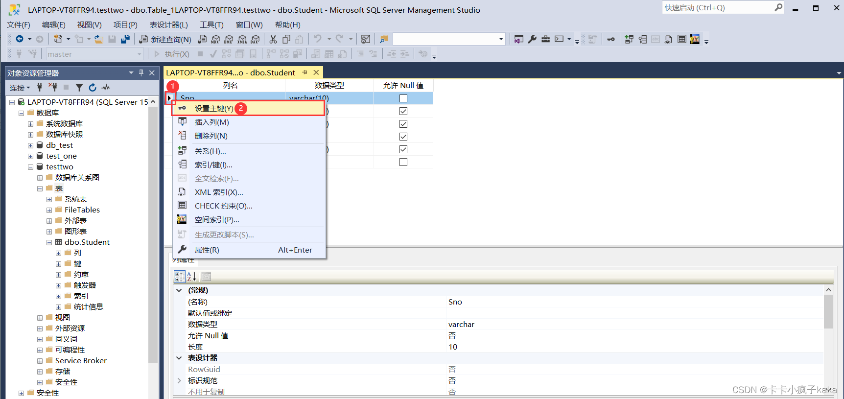Open the 表设计器(L) menu
Screen dimensions: 844x399
(x=168, y=24)
